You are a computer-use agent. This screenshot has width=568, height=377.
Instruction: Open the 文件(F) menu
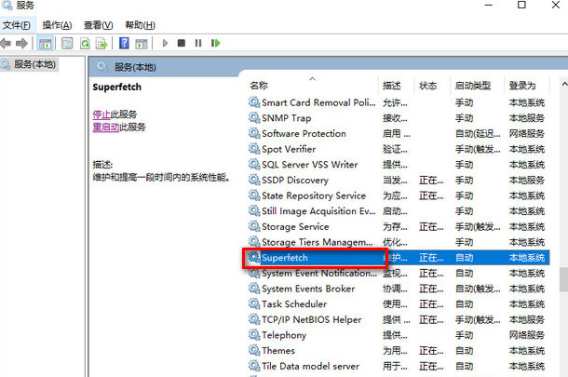pos(17,25)
